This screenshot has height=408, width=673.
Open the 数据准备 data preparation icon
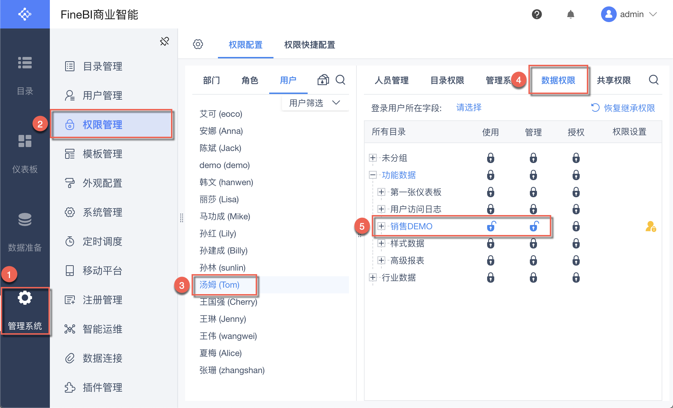point(25,219)
